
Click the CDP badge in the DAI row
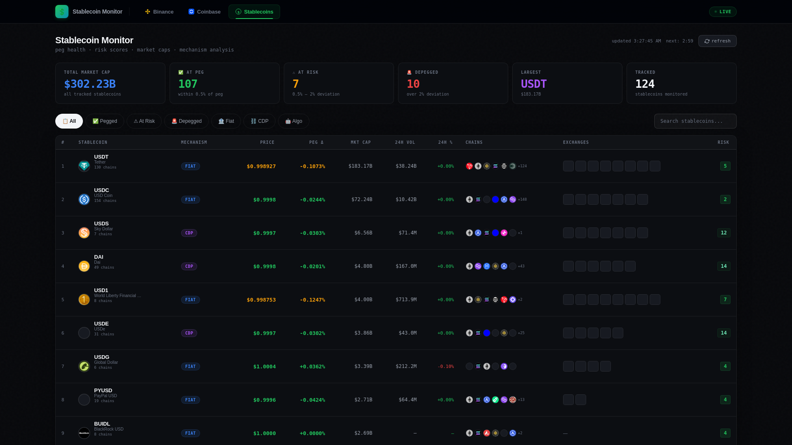189,266
